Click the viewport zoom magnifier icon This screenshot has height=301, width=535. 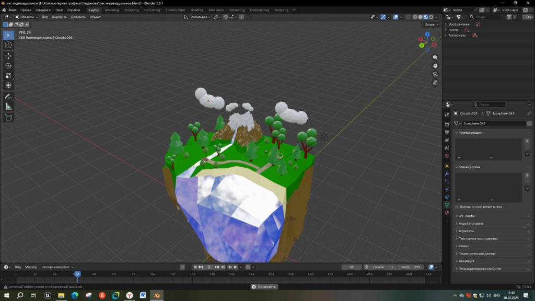435,57
